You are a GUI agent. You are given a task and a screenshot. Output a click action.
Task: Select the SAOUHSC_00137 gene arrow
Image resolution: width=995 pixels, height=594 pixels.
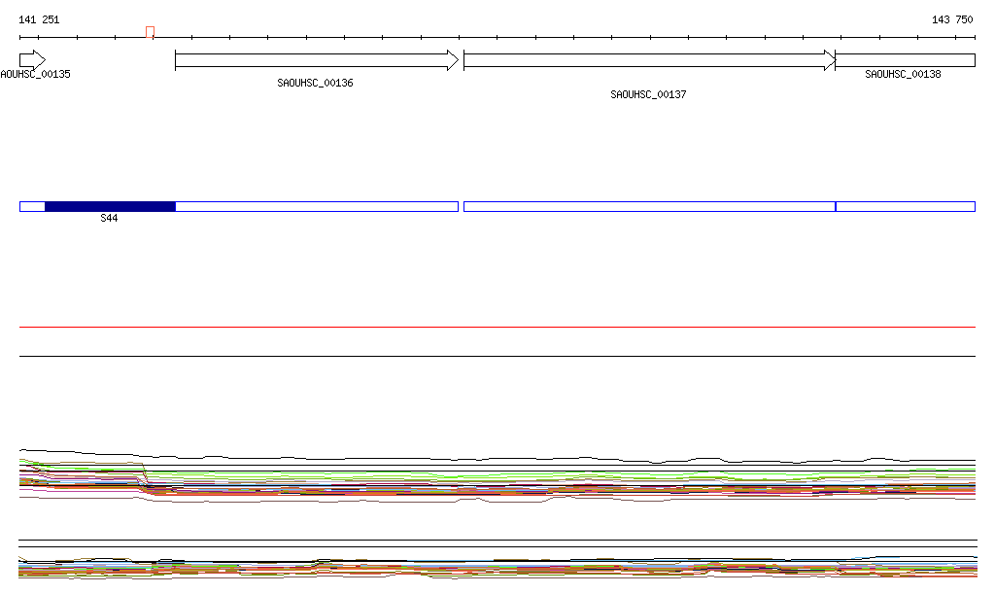tap(648, 60)
